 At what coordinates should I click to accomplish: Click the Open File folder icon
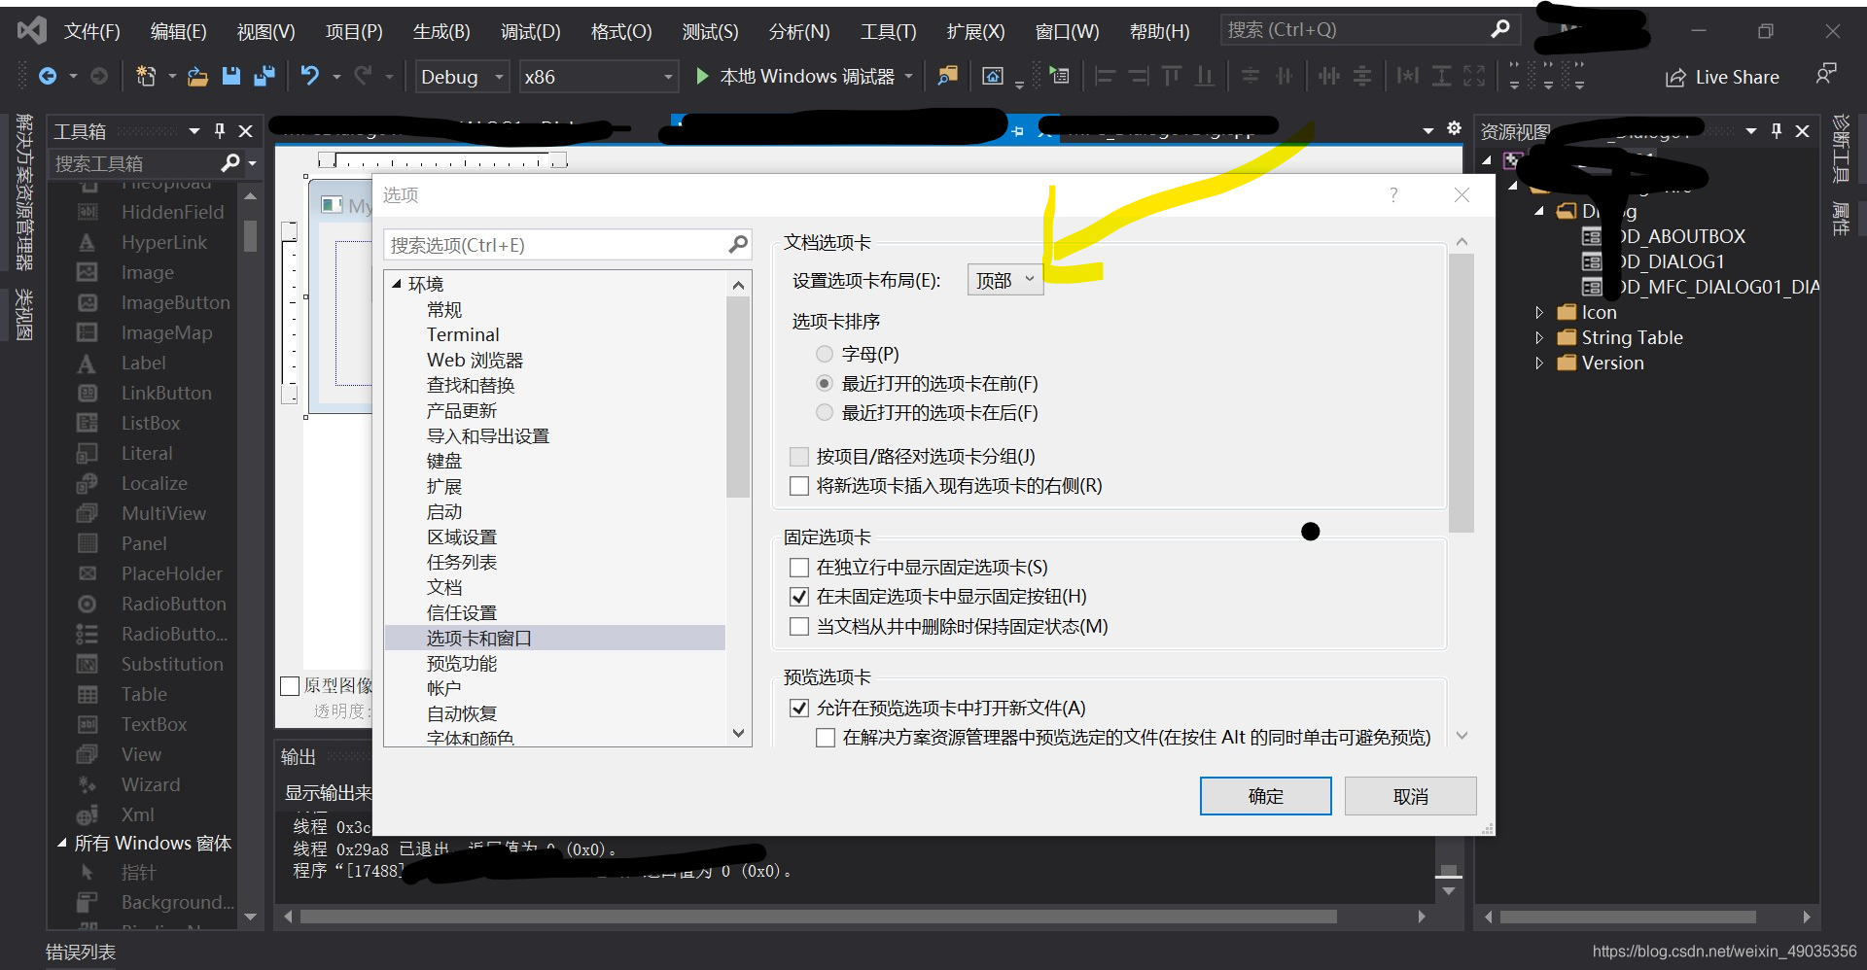tap(197, 76)
